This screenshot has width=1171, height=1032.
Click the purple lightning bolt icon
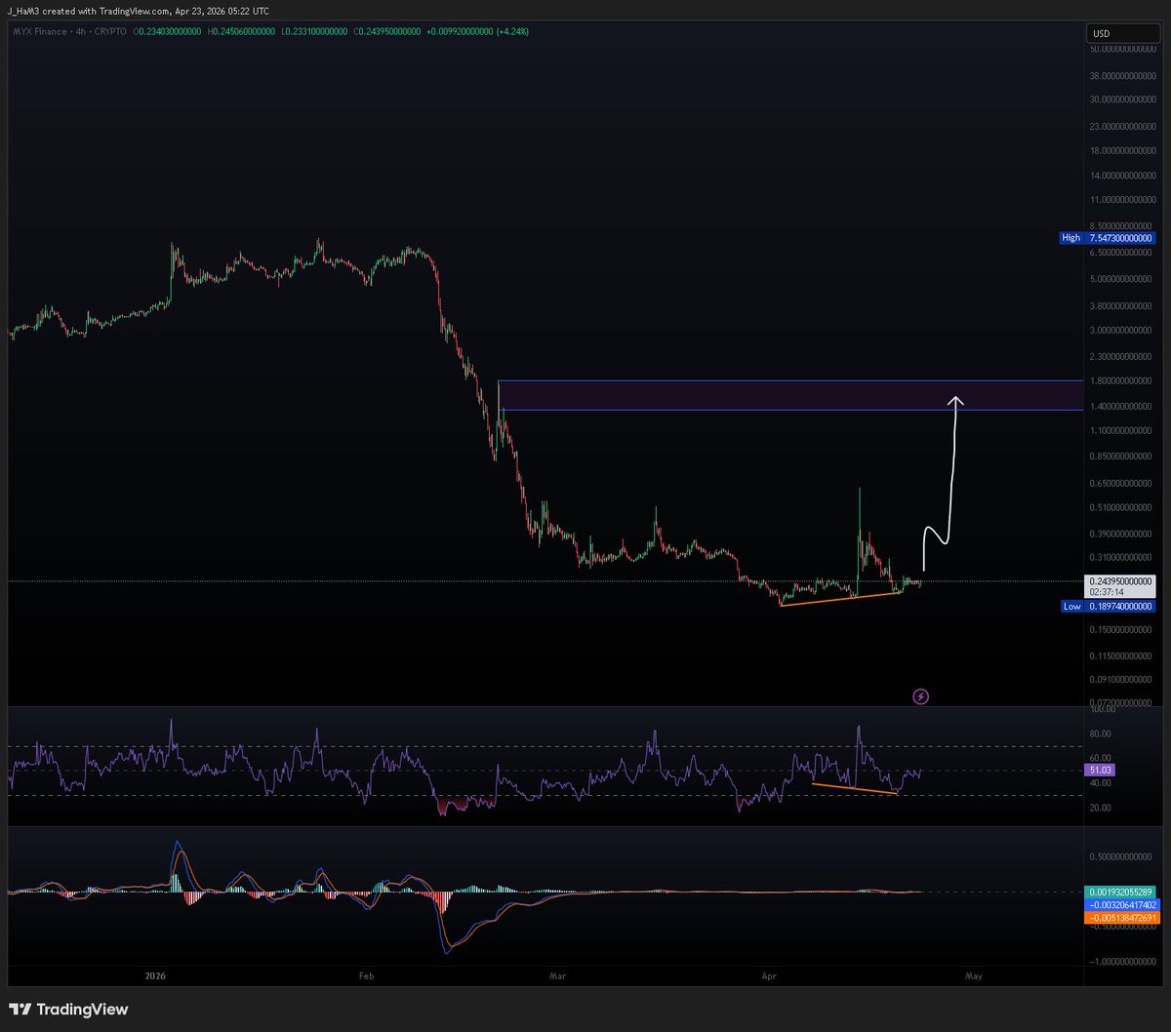click(920, 696)
